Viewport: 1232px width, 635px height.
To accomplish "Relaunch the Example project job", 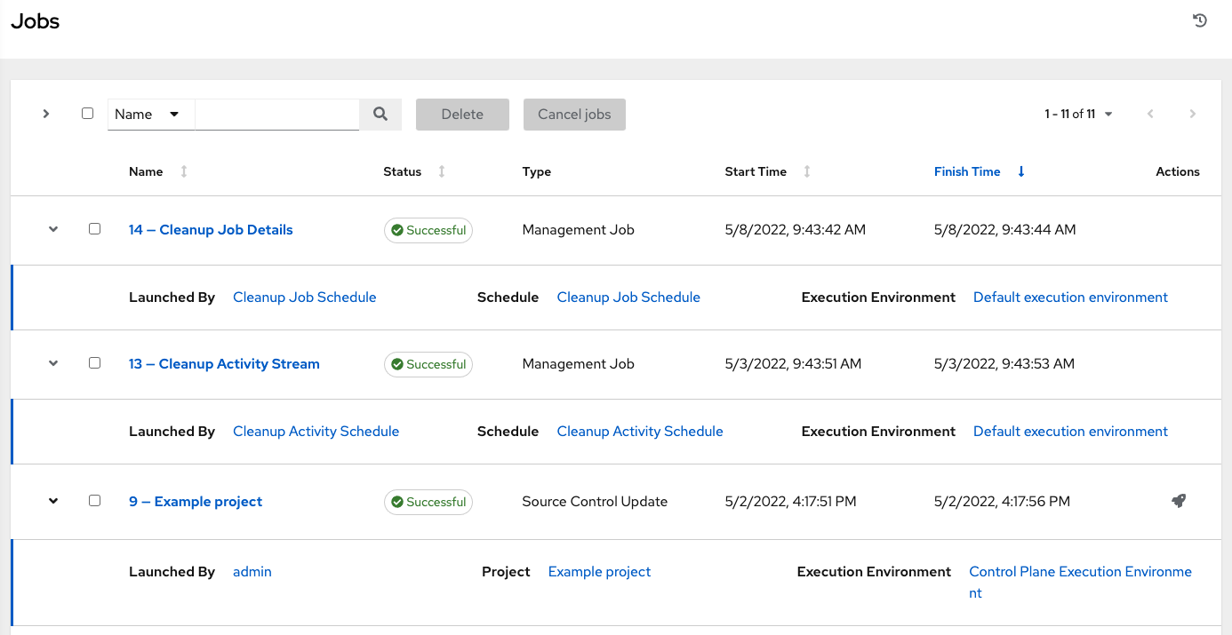I will (1179, 501).
